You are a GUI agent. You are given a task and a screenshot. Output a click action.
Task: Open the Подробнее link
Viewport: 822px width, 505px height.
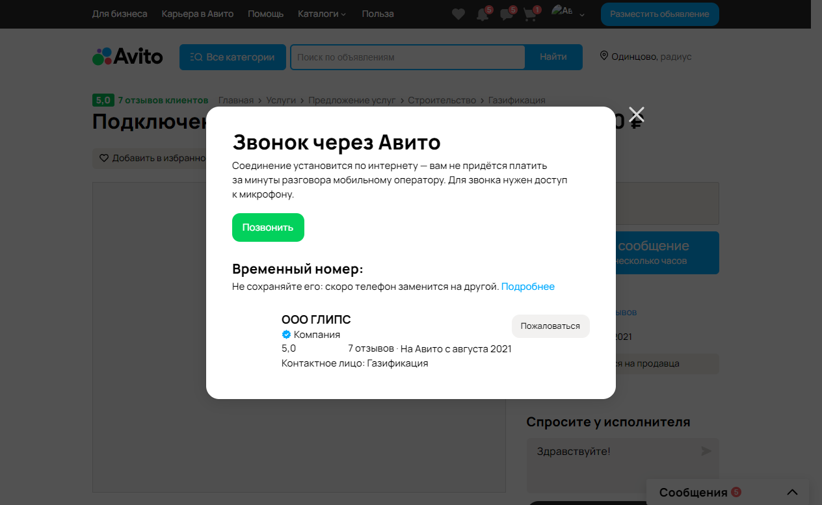pos(527,287)
